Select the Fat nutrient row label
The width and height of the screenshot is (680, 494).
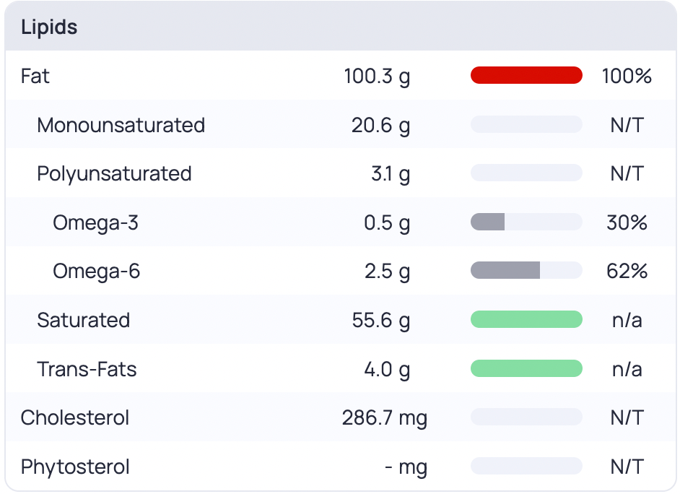point(35,76)
